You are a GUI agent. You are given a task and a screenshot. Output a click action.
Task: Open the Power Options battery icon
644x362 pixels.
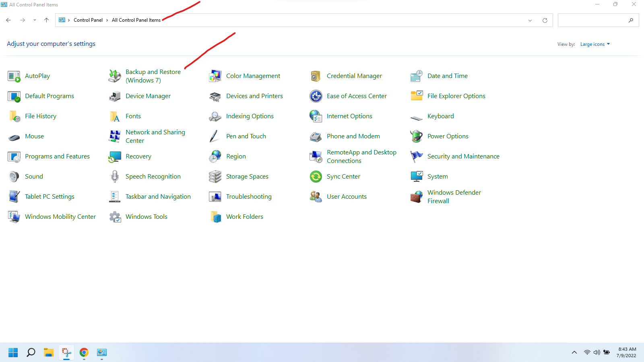tap(417, 136)
